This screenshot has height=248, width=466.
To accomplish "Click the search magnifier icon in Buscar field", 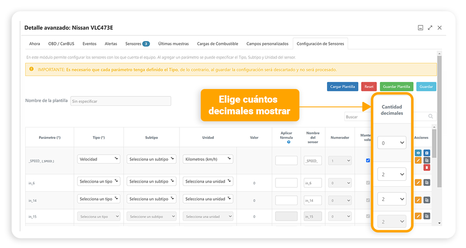I will 431,116.
